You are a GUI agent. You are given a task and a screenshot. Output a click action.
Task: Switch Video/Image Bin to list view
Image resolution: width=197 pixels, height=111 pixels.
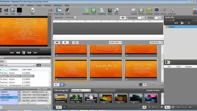tap(144, 107)
